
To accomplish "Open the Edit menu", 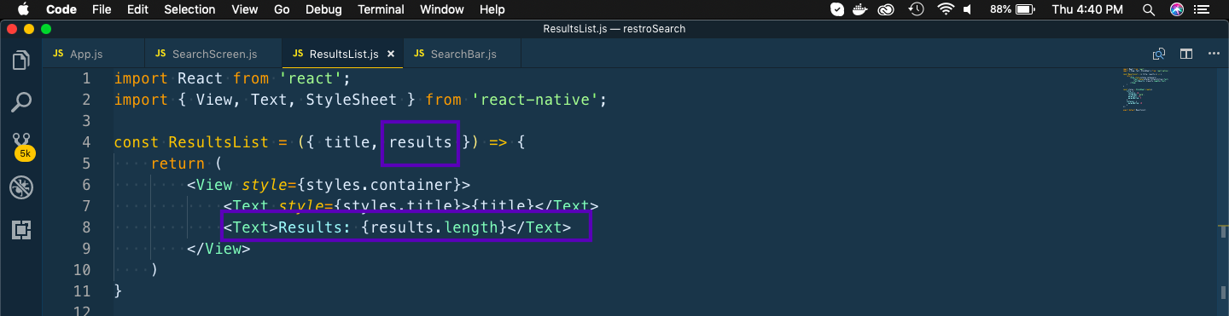I will 137,9.
